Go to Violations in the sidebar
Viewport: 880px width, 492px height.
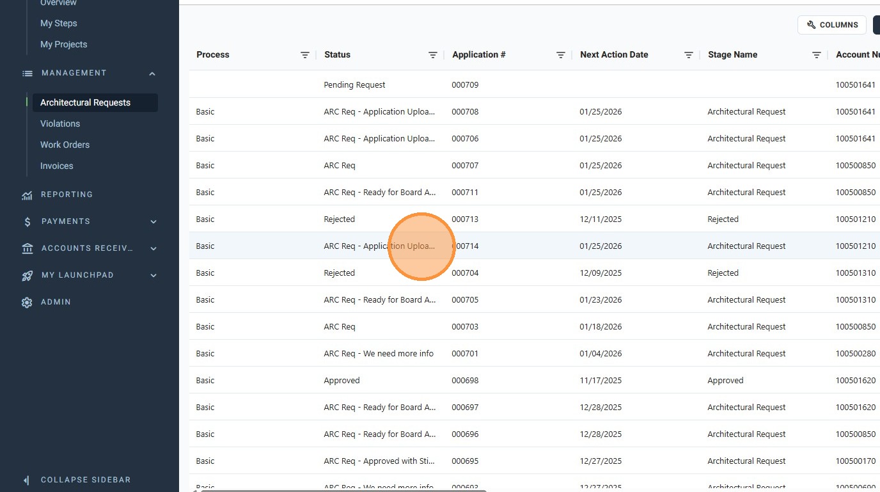(60, 123)
